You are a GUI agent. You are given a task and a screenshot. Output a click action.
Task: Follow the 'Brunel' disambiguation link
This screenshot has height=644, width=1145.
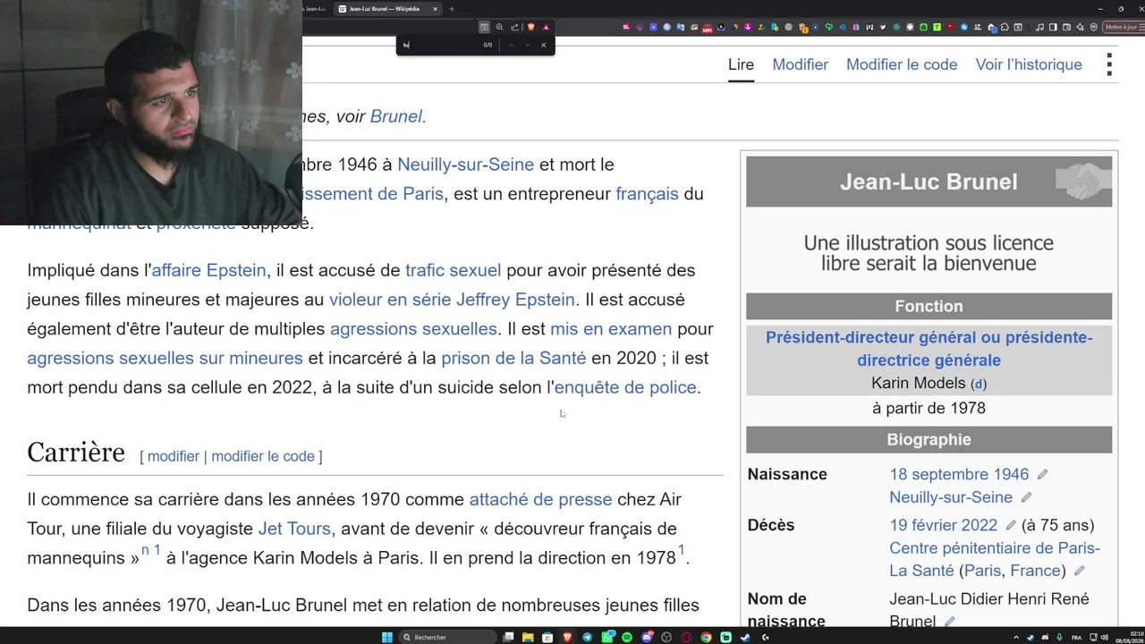pos(395,116)
